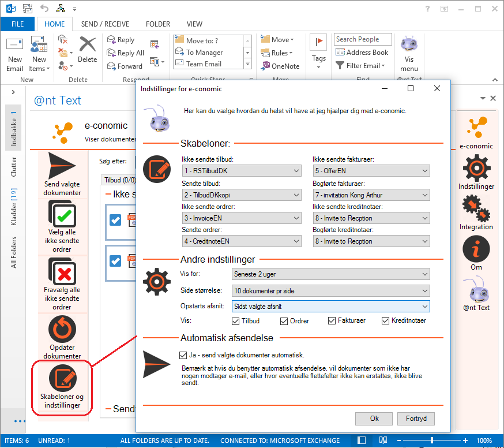Open Bogførte fakturaer dropdown

click(371, 195)
